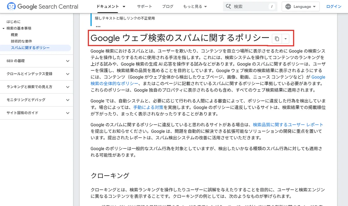Open the もっと見る menu

point(195,6)
